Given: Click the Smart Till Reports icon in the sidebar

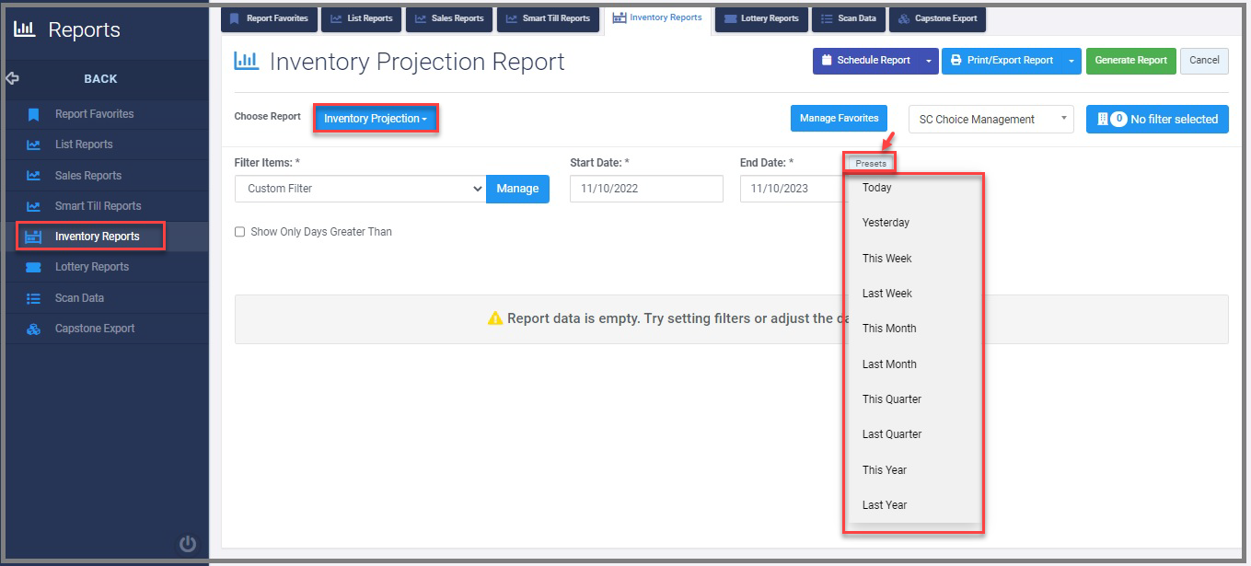Looking at the screenshot, I should coord(33,206).
